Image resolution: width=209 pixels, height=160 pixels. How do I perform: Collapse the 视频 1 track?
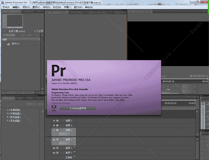63,130
